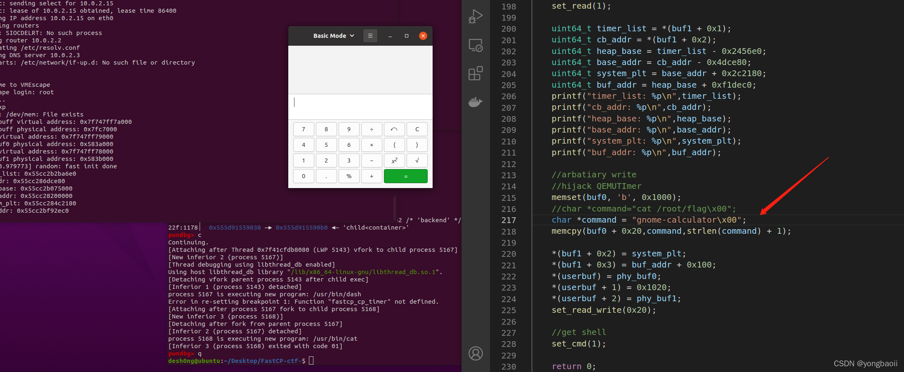Click calculator plus button

pyautogui.click(x=372, y=176)
